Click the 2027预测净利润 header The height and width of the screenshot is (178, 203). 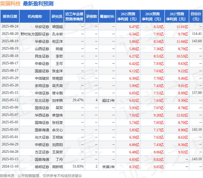[x=177, y=17]
